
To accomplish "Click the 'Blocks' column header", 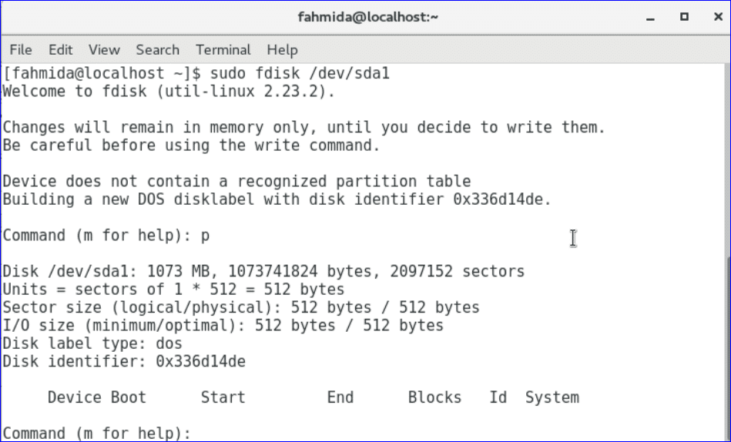I will coord(434,397).
